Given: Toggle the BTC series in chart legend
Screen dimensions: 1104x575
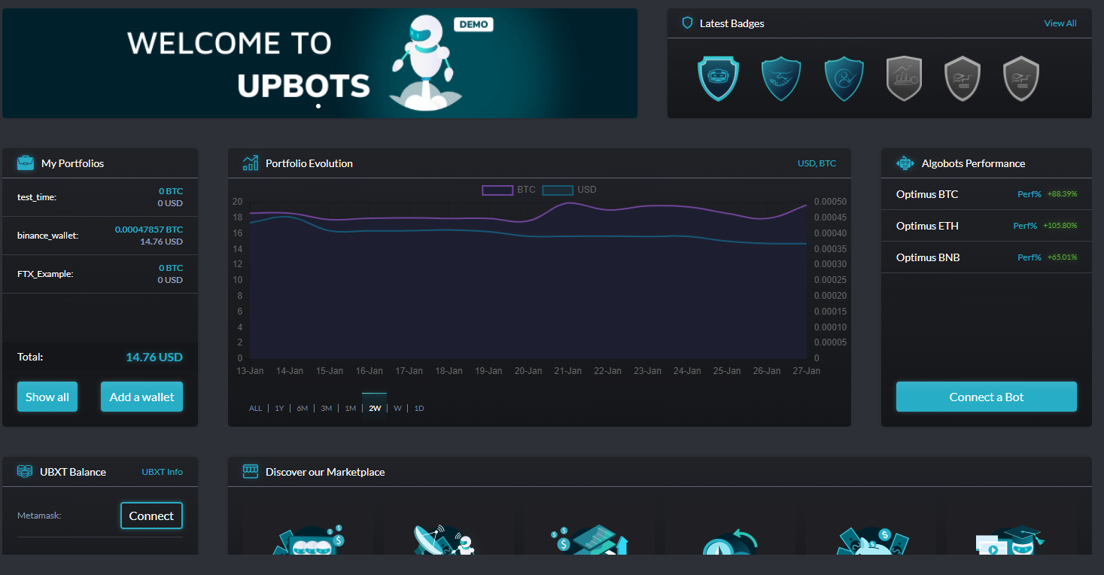Looking at the screenshot, I should [x=509, y=190].
